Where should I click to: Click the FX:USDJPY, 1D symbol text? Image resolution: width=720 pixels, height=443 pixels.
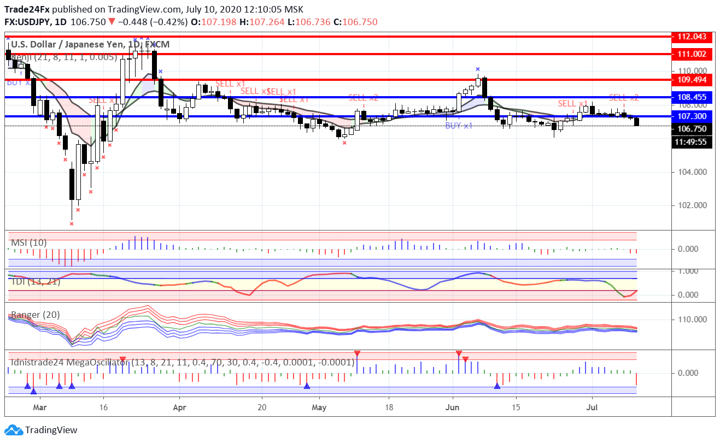[37, 22]
